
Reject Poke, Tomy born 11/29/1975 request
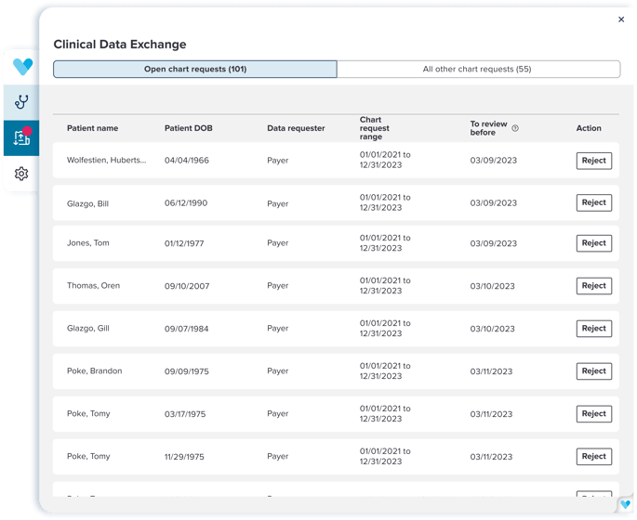pyautogui.click(x=593, y=457)
